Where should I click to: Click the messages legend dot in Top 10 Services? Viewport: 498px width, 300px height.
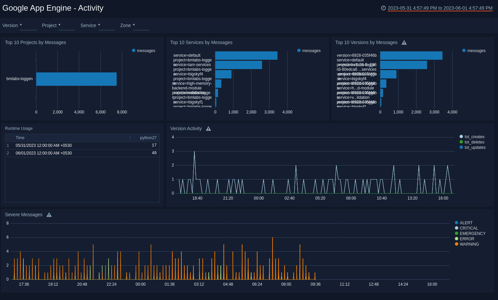coord(298,50)
